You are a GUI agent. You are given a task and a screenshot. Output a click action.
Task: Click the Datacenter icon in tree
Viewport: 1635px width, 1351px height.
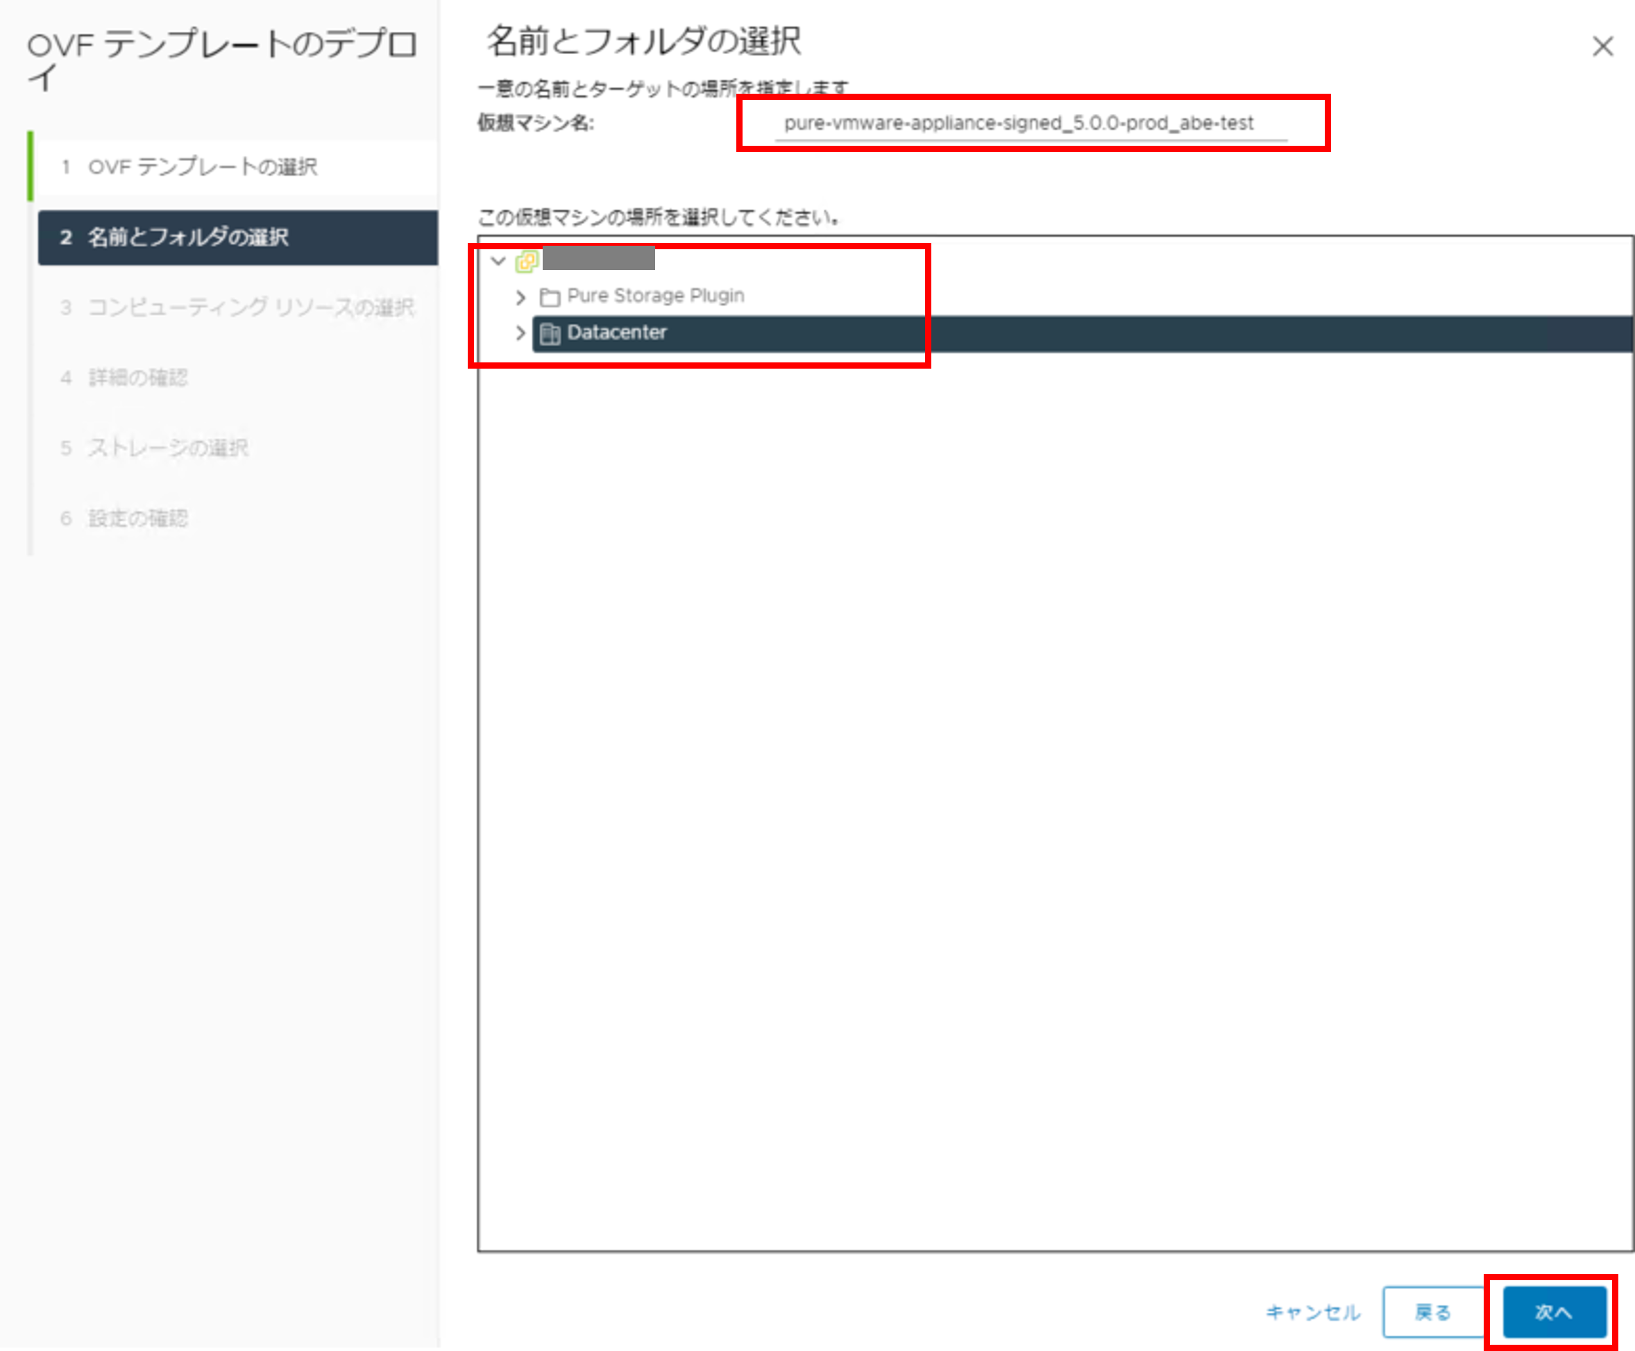(550, 334)
